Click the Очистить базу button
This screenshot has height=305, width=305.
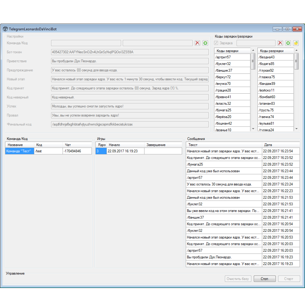point(238,279)
